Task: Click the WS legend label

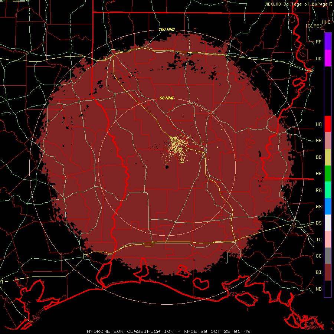Action: pos(318,207)
